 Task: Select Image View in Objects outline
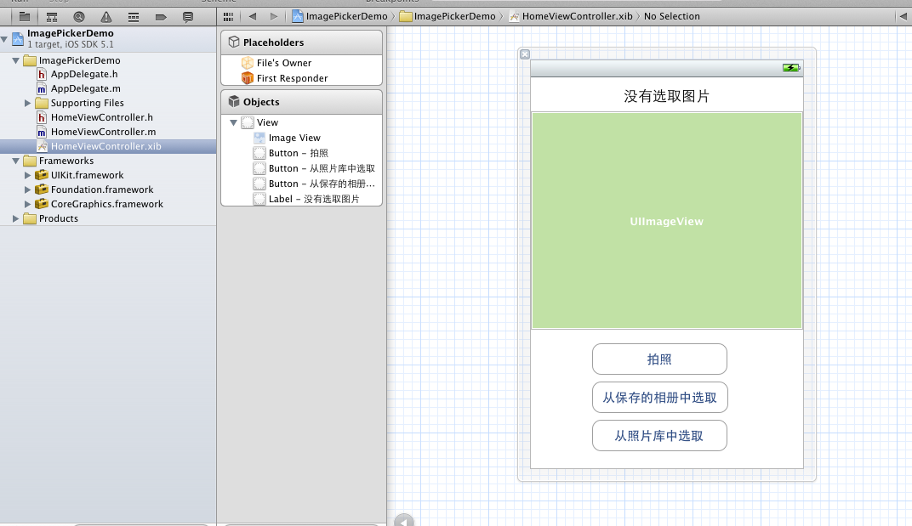coord(294,138)
